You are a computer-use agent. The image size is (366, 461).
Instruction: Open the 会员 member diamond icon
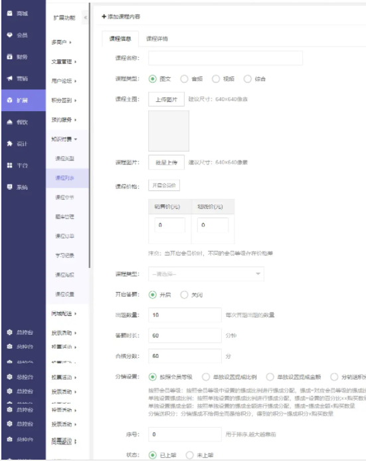(x=10, y=35)
